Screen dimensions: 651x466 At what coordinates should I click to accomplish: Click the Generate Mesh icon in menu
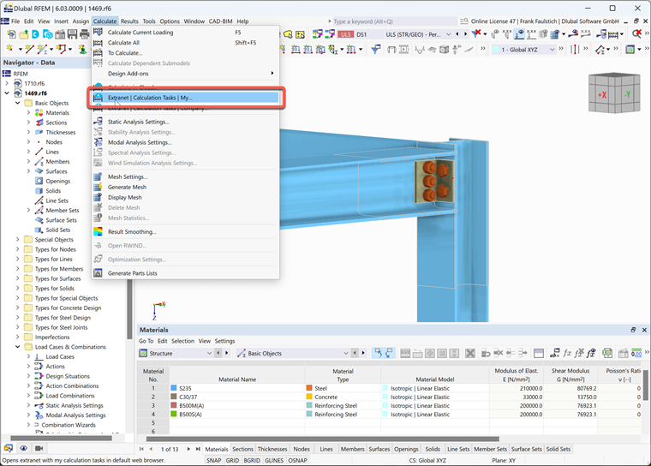(98, 187)
